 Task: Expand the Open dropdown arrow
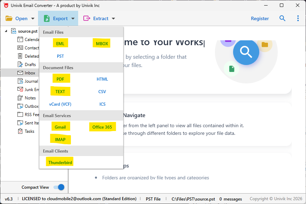pyautogui.click(x=33, y=19)
